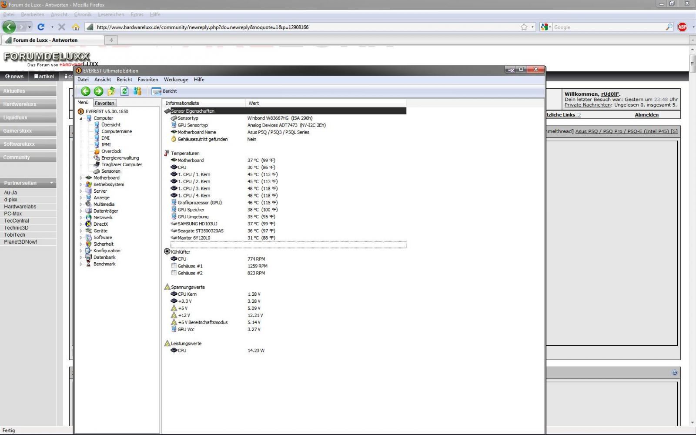Click the refresh icon in EVEREST toolbar
The width and height of the screenshot is (696, 435).
124,91
